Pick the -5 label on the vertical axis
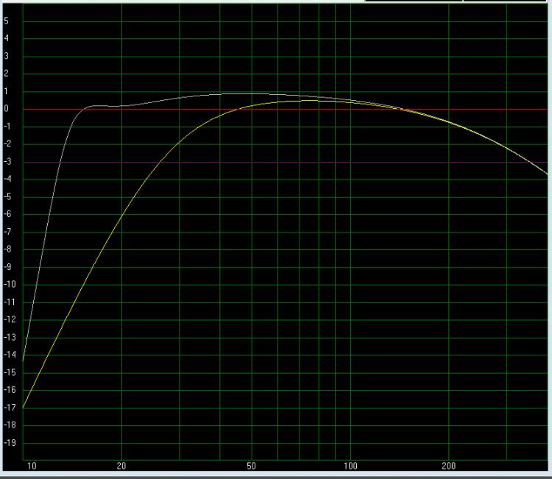 point(7,196)
